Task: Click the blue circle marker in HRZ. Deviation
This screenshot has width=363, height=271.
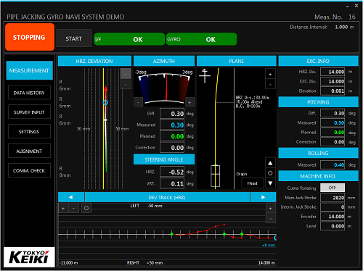Action: tap(105, 102)
